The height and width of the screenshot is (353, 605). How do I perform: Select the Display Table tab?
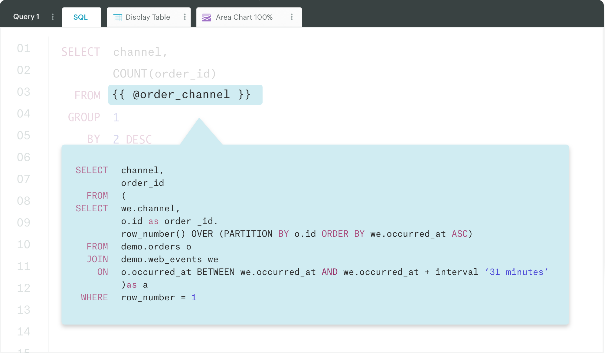[148, 17]
